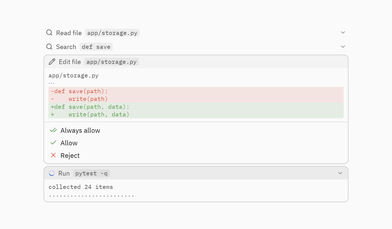This screenshot has height=229, width=392.
Task: Expand the Read file row chevron
Action: tap(343, 32)
